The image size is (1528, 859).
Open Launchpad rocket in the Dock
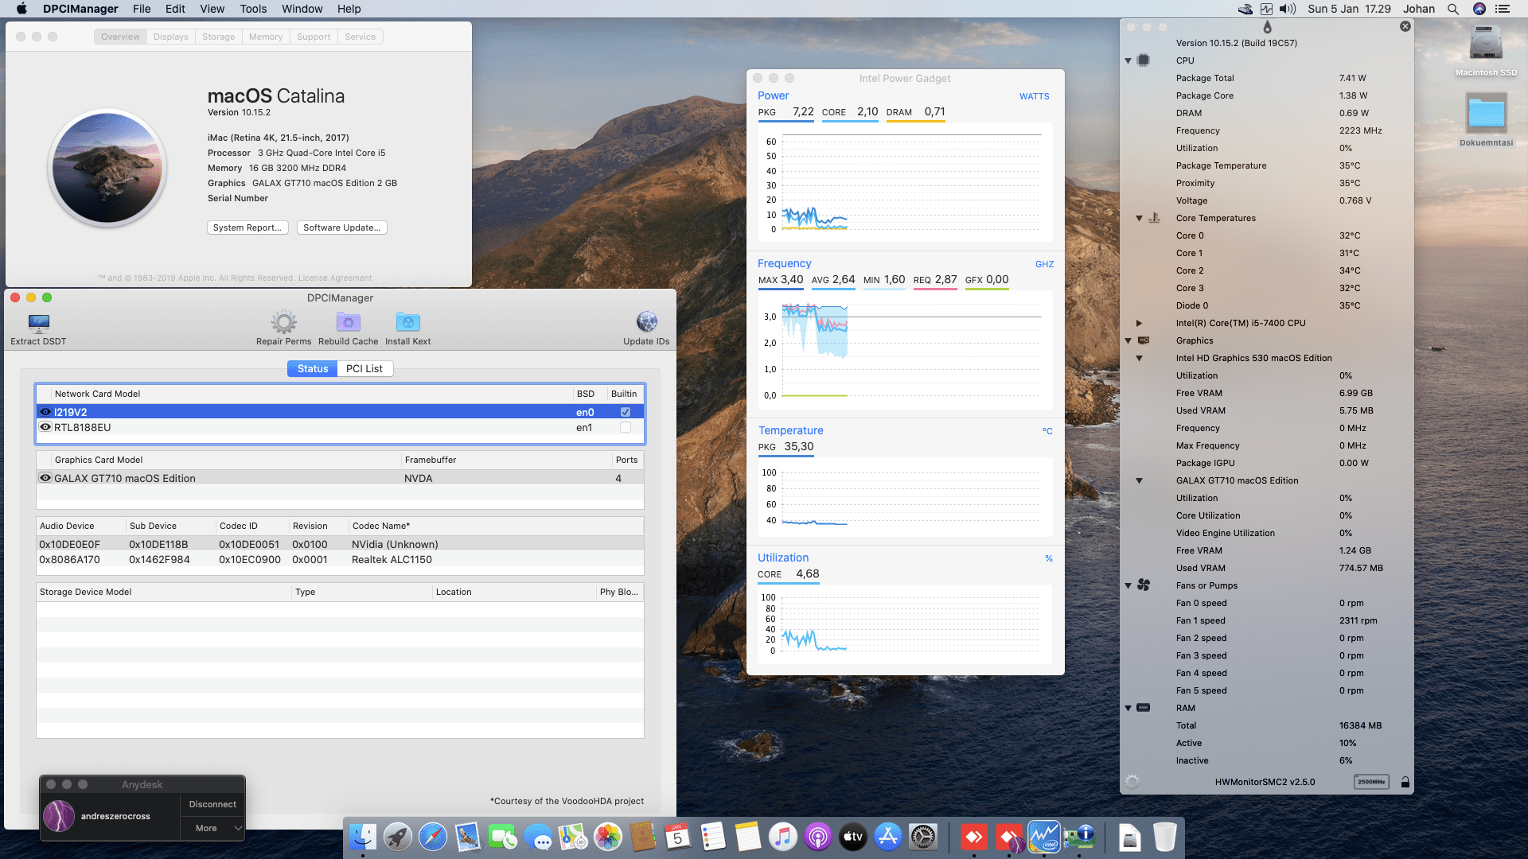pyautogui.click(x=397, y=837)
